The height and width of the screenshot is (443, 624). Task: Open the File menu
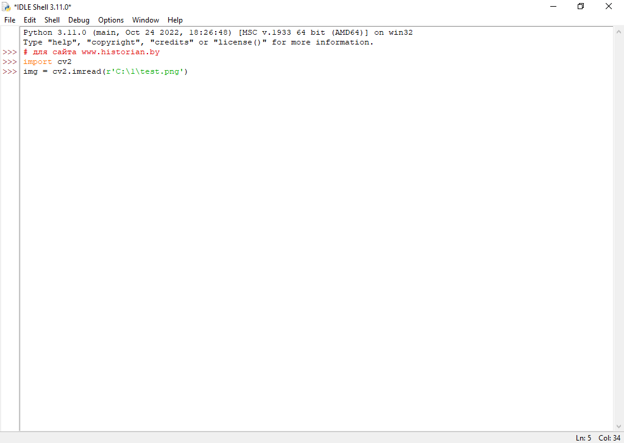tap(10, 20)
